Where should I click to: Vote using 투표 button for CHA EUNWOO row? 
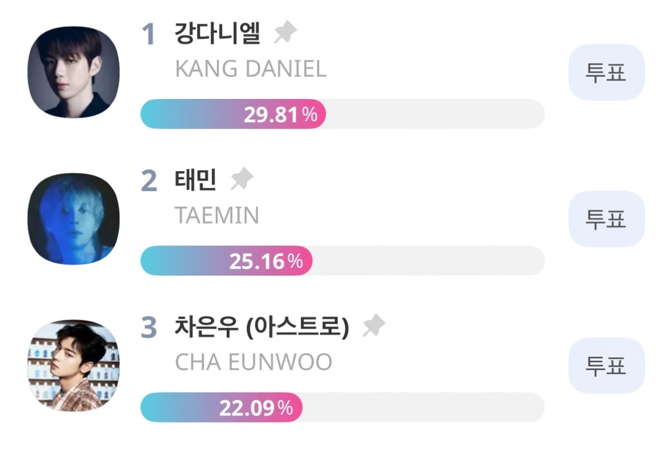(x=606, y=365)
